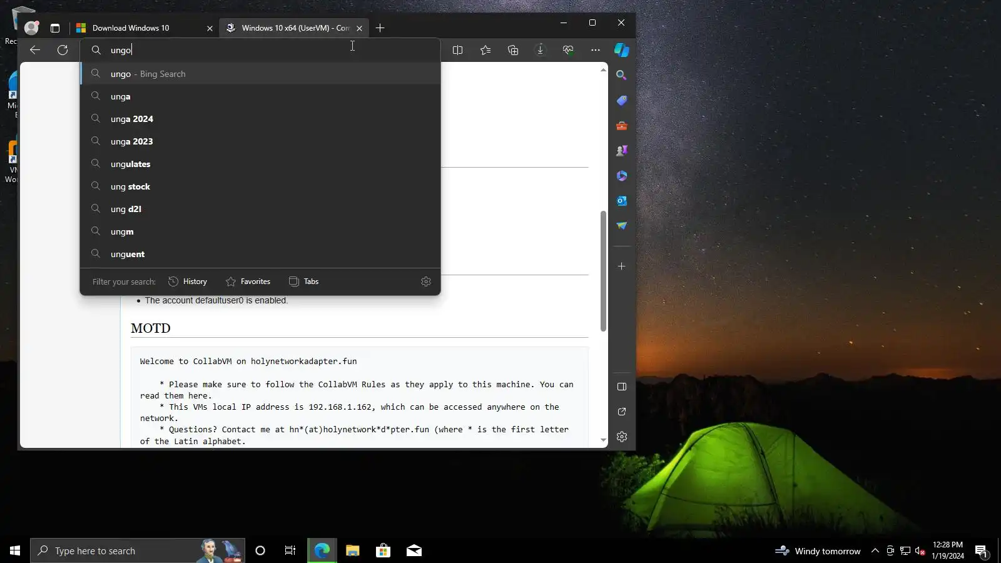
Task: Click the taskbar "Type here to search" box
Action: [138, 550]
